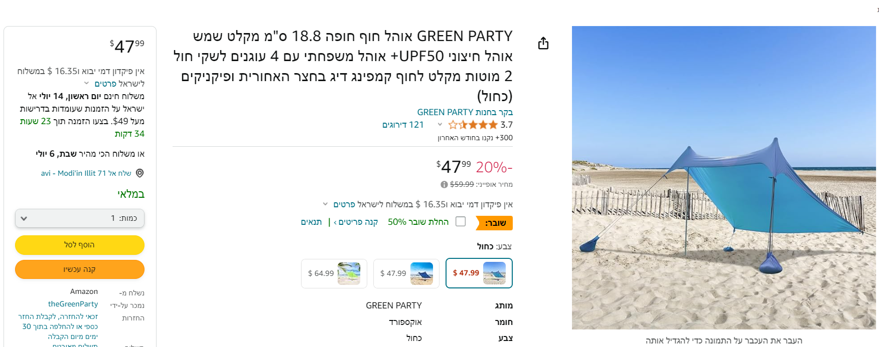Expand import fee details under the main price
Viewport: 879px width, 347px height.
(x=345, y=204)
